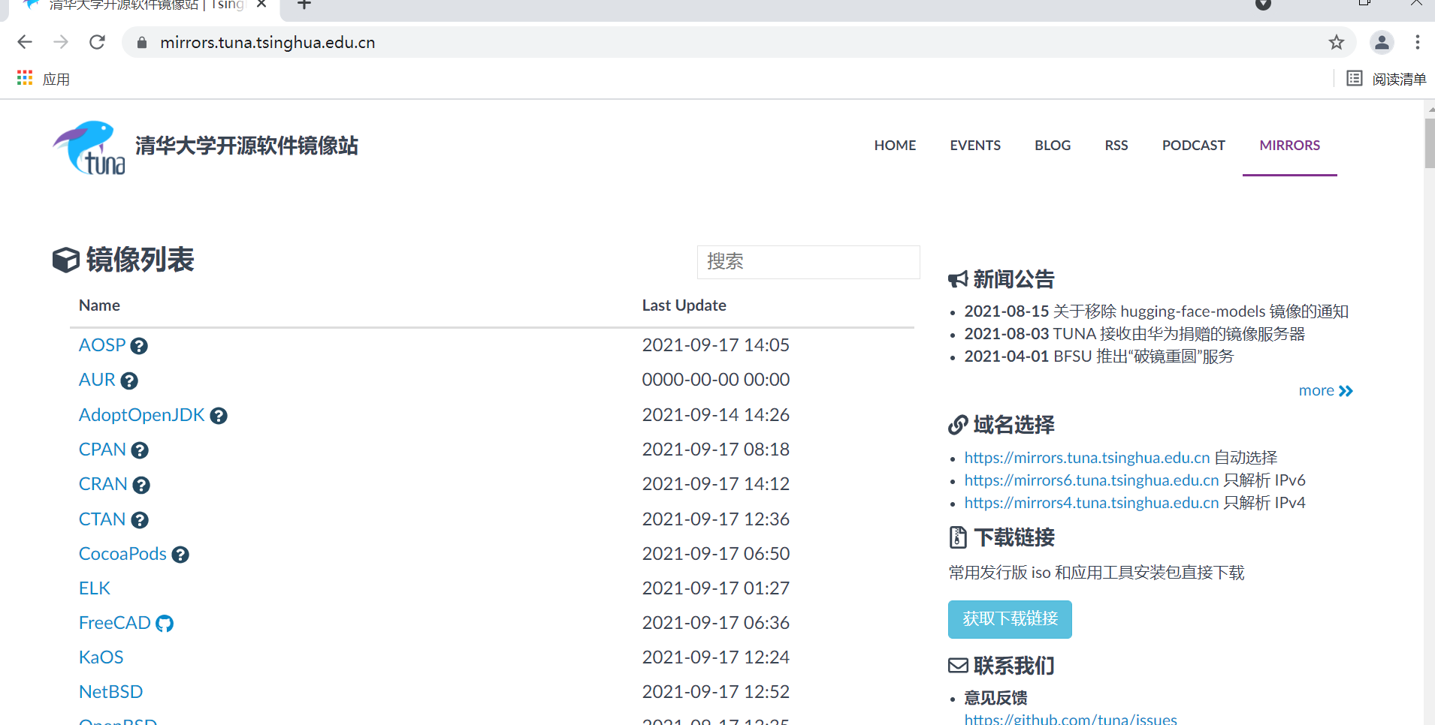Close the current browser tab

point(261,5)
